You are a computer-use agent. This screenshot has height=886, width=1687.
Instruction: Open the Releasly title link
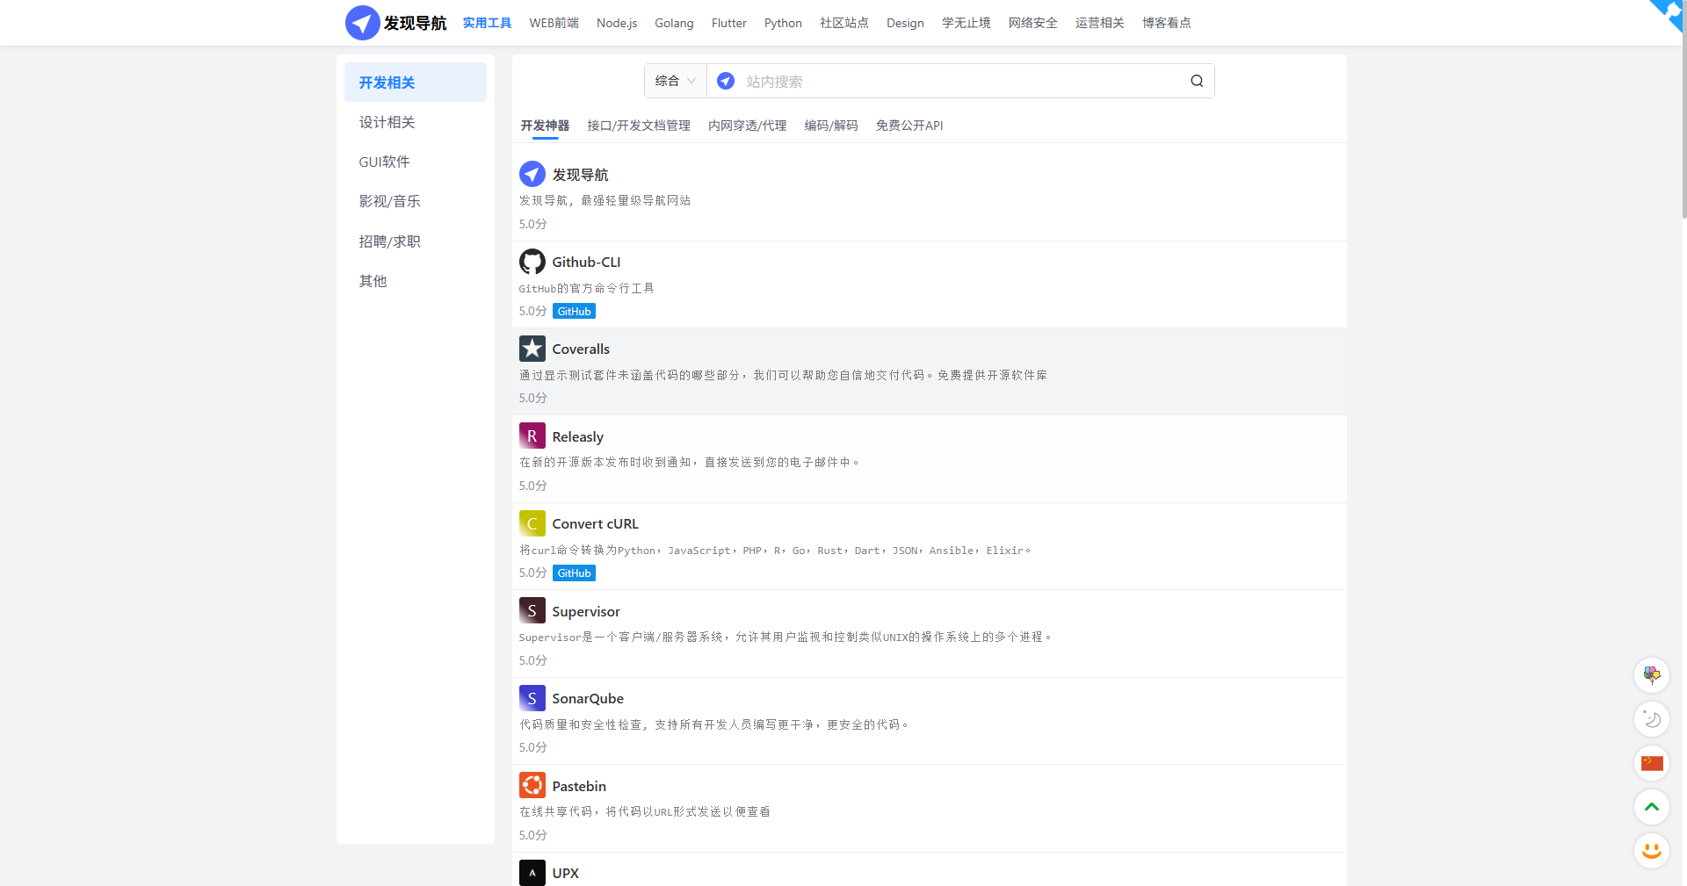pos(577,436)
